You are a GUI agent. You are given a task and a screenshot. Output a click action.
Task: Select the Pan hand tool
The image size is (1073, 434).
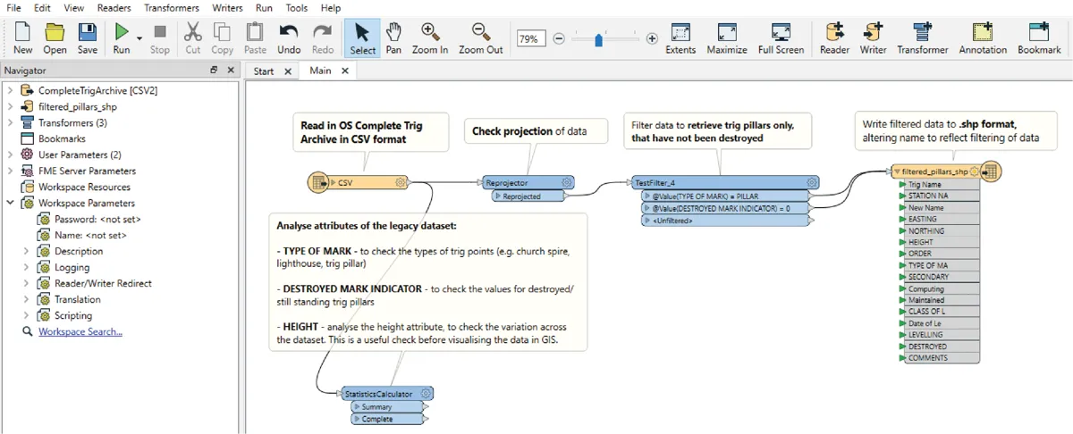tap(393, 32)
